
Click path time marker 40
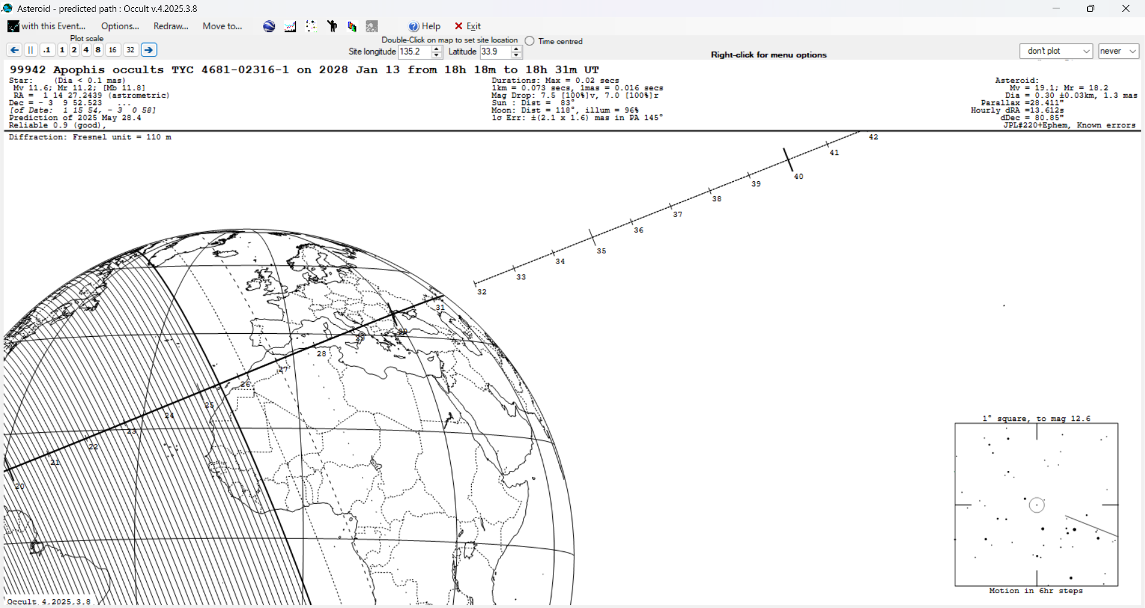pos(799,176)
